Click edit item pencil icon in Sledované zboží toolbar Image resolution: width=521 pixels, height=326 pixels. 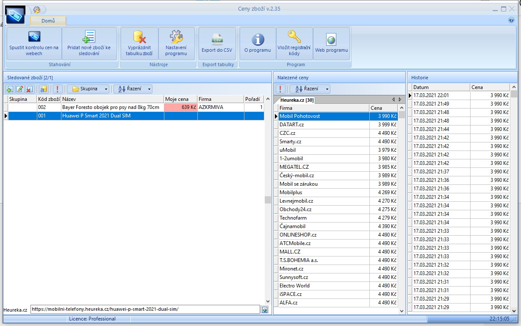click(x=19, y=89)
